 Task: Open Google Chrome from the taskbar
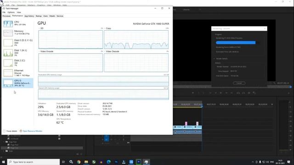coord(79,162)
